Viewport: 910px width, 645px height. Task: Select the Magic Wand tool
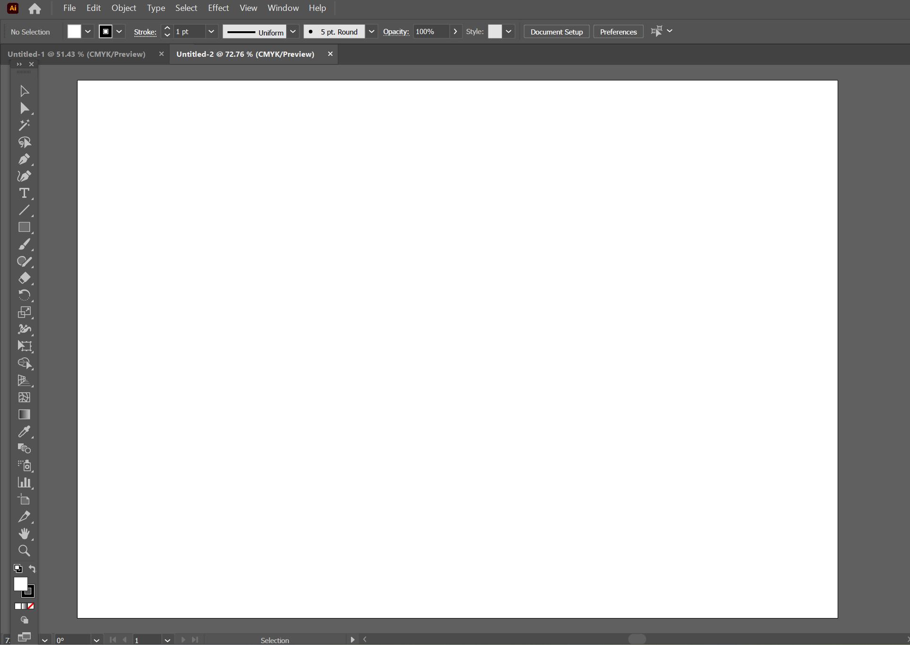coord(24,125)
